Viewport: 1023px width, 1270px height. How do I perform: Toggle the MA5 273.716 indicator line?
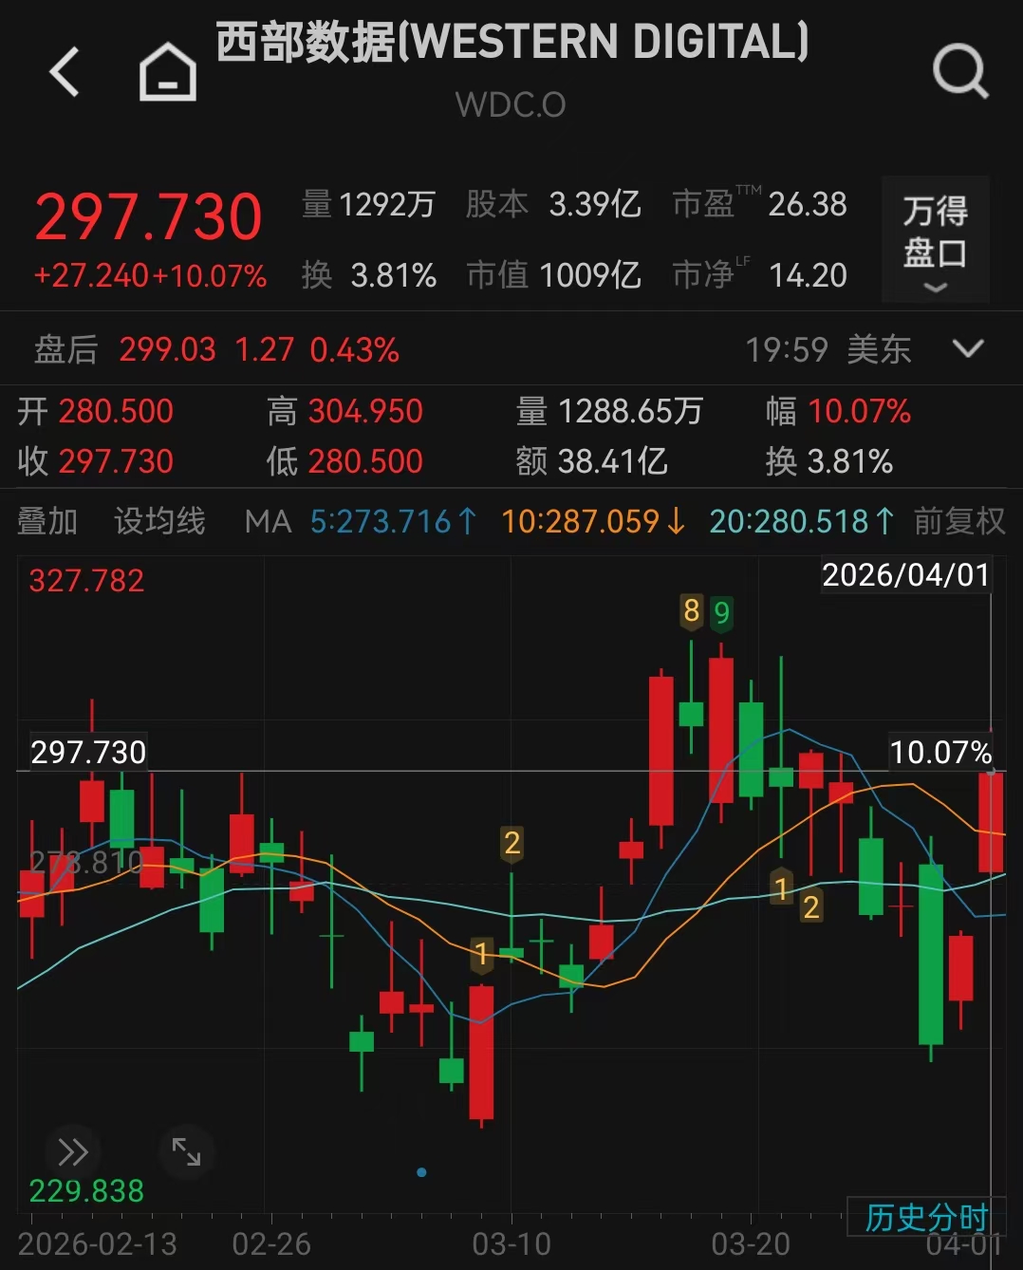(x=393, y=521)
